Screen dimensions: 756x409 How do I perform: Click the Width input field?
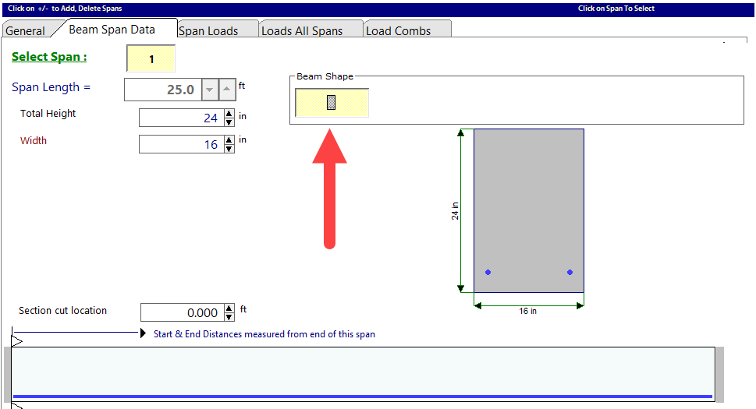point(180,144)
